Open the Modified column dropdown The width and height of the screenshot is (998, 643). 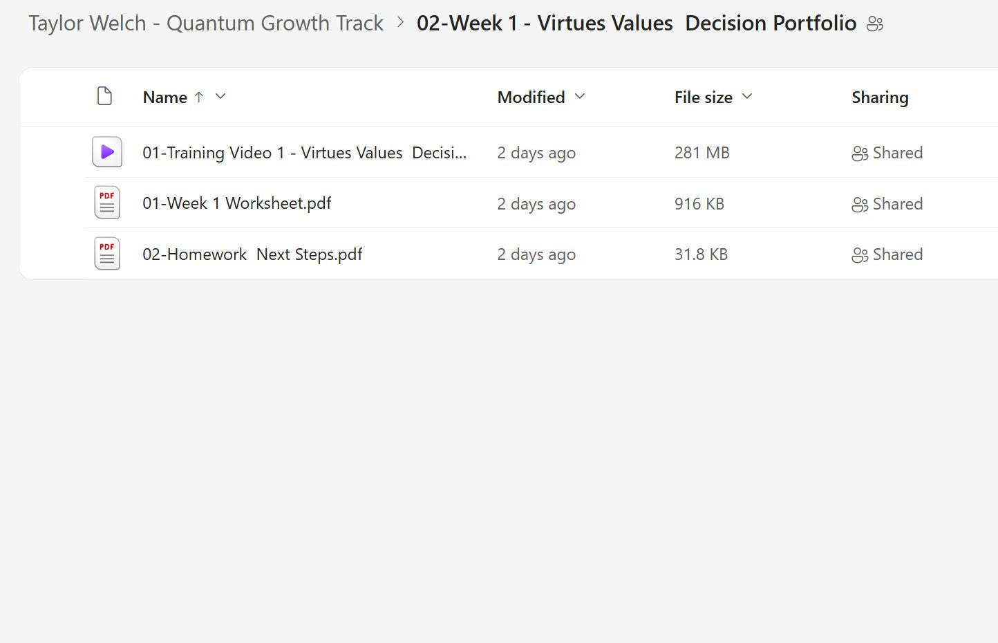(580, 97)
